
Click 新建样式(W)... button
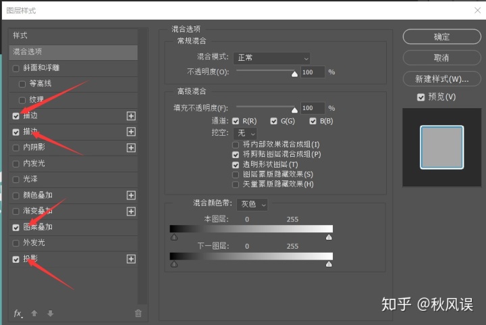pyautogui.click(x=441, y=79)
